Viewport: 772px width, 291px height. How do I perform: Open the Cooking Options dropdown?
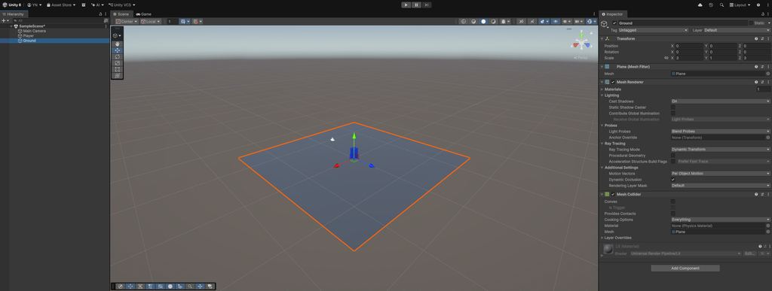(721, 220)
